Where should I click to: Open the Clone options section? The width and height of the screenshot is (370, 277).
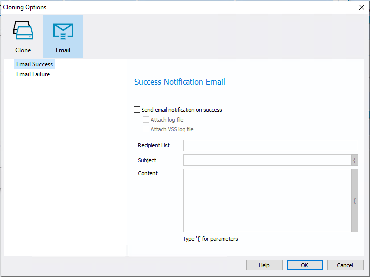[x=23, y=36]
